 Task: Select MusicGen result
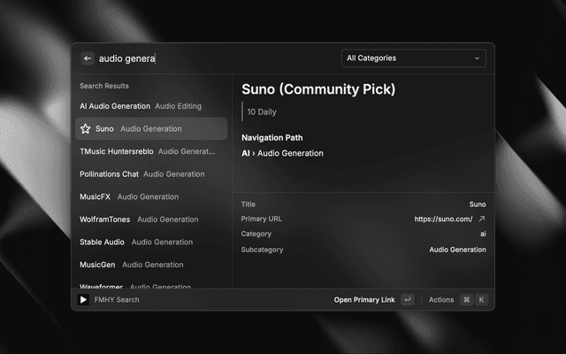pos(151,265)
